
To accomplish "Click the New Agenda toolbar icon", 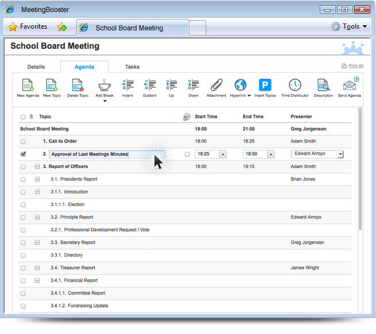I will [28, 85].
